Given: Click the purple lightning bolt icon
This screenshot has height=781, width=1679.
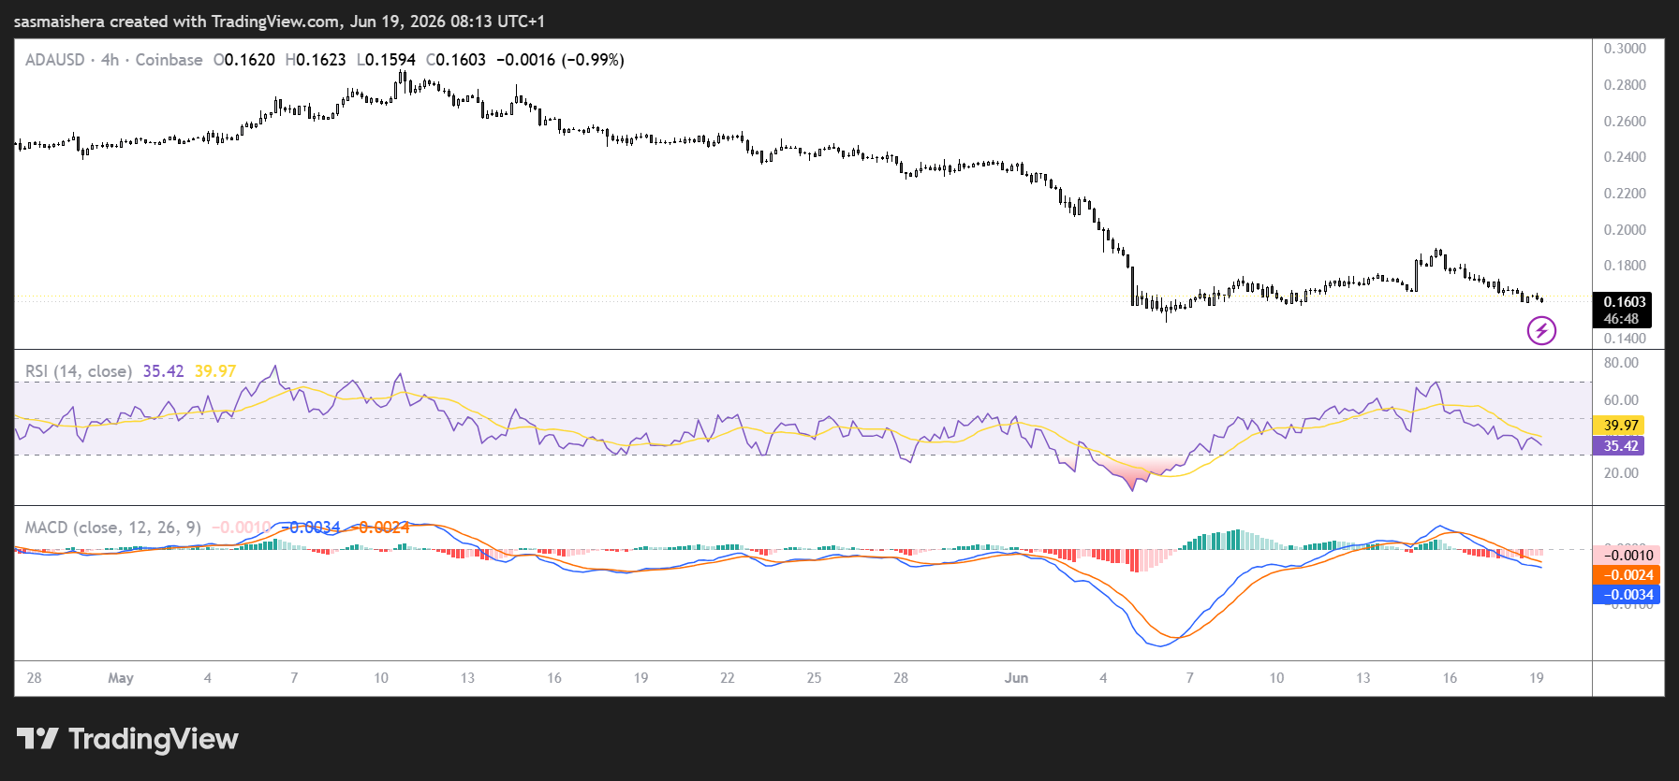Looking at the screenshot, I should (1541, 330).
